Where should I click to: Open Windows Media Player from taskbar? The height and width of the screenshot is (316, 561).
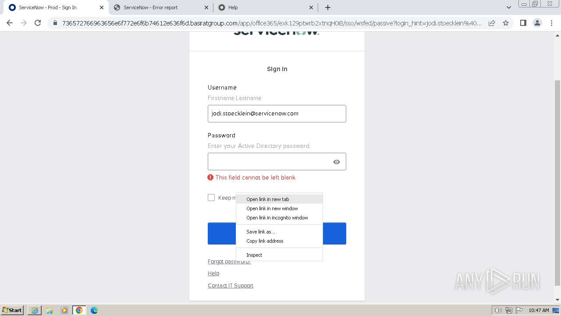[64, 310]
